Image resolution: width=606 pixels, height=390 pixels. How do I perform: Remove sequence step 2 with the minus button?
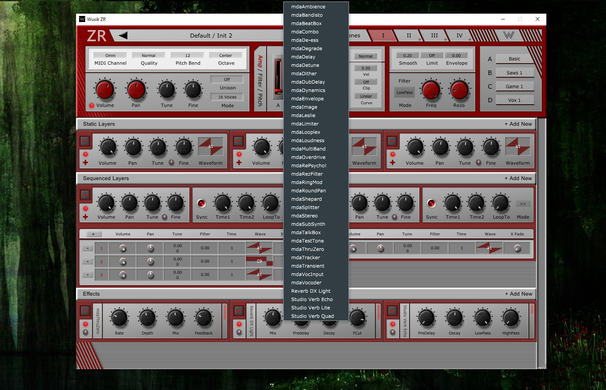pyautogui.click(x=88, y=262)
